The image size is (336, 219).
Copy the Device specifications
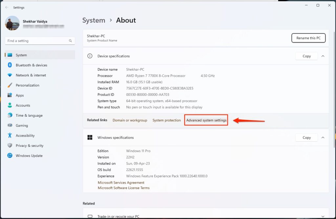306,56
